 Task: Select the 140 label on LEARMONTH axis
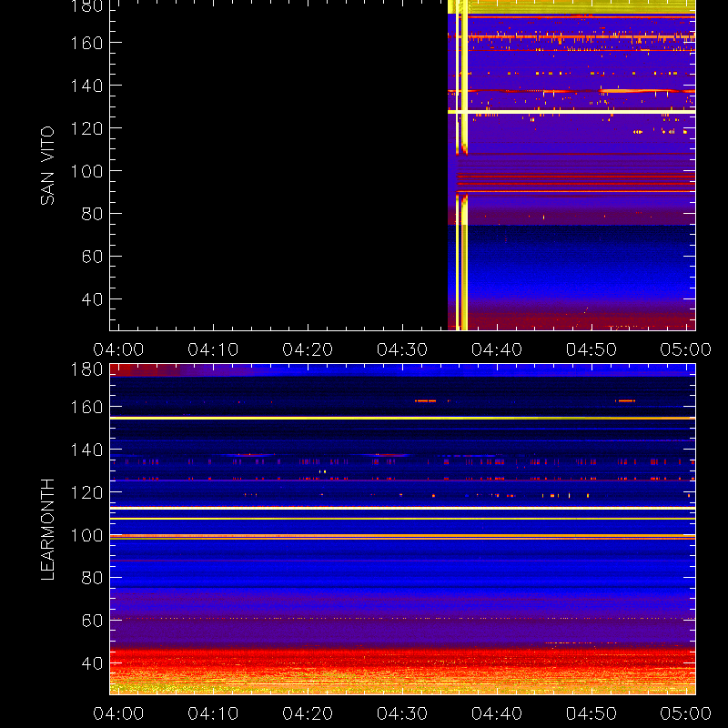[x=86, y=450]
